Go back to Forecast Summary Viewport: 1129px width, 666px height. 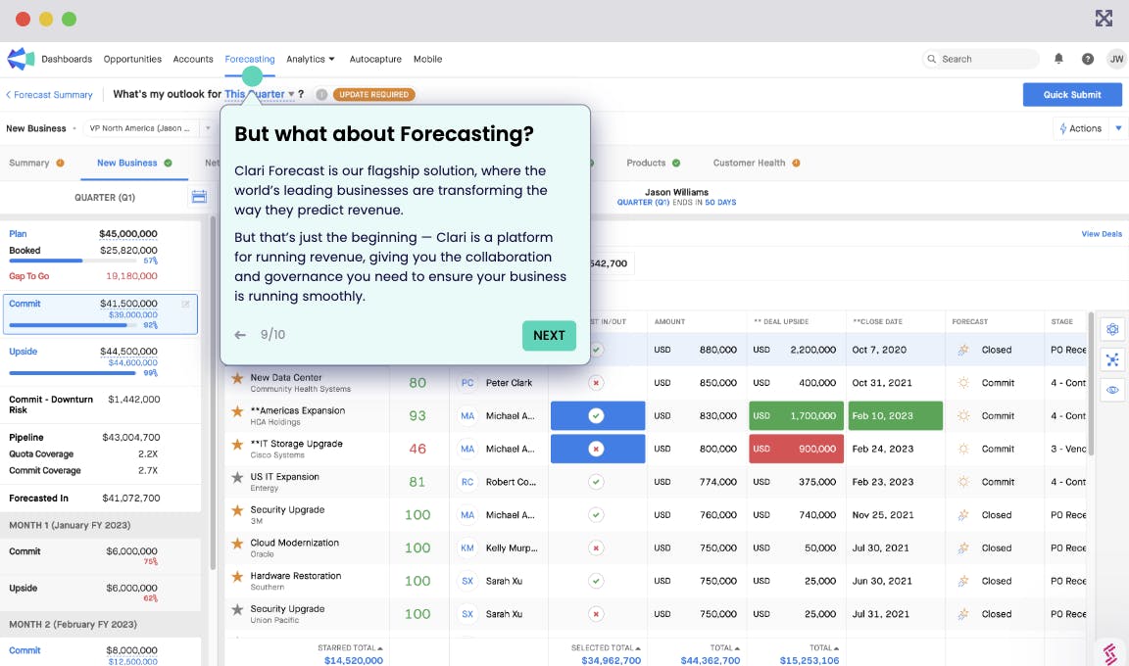pos(49,95)
